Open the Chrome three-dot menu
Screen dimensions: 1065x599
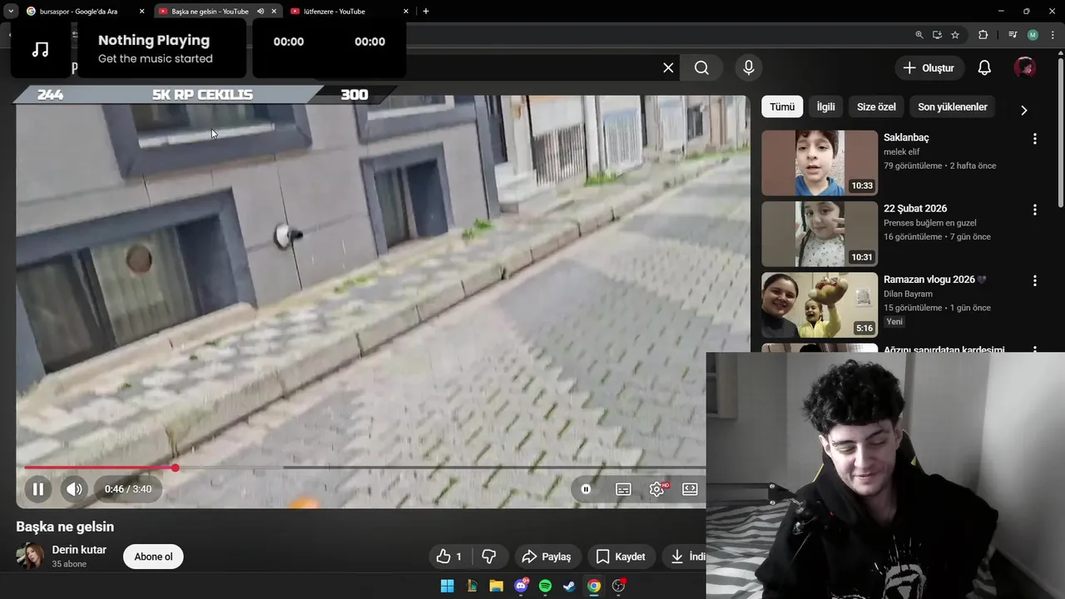coord(1052,35)
